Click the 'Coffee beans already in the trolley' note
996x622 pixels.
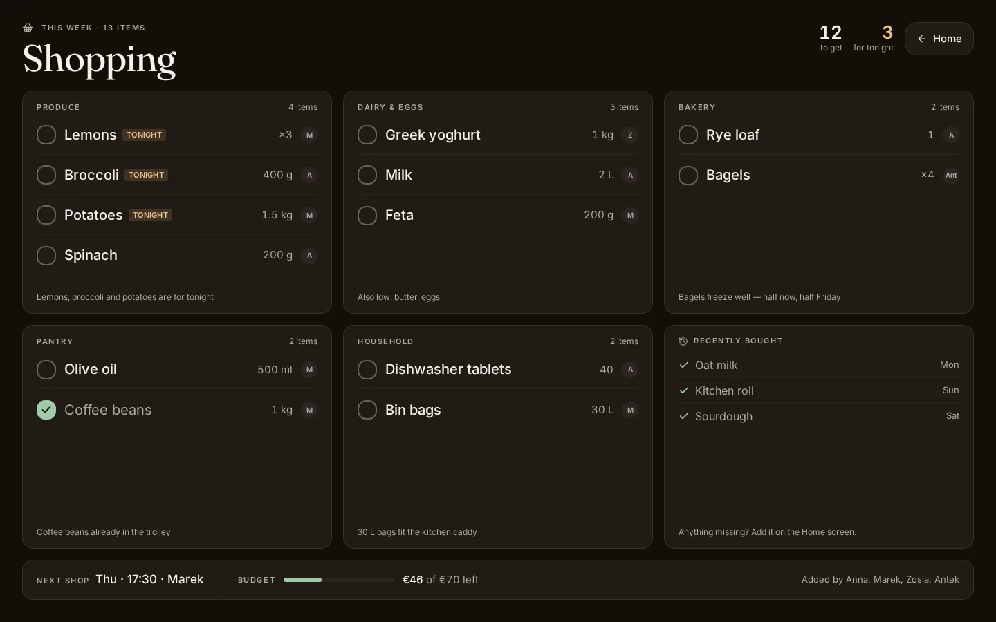pos(104,532)
